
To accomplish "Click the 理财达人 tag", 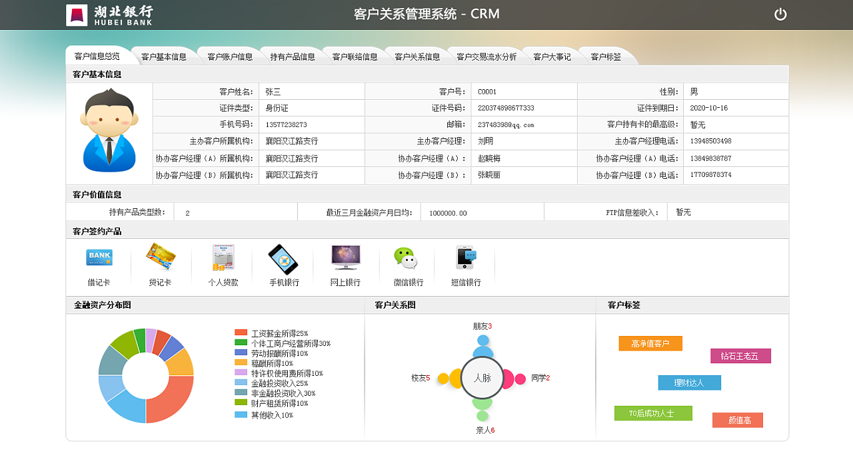I will tap(690, 383).
